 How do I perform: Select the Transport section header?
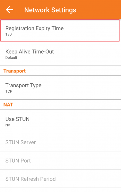click(14, 71)
